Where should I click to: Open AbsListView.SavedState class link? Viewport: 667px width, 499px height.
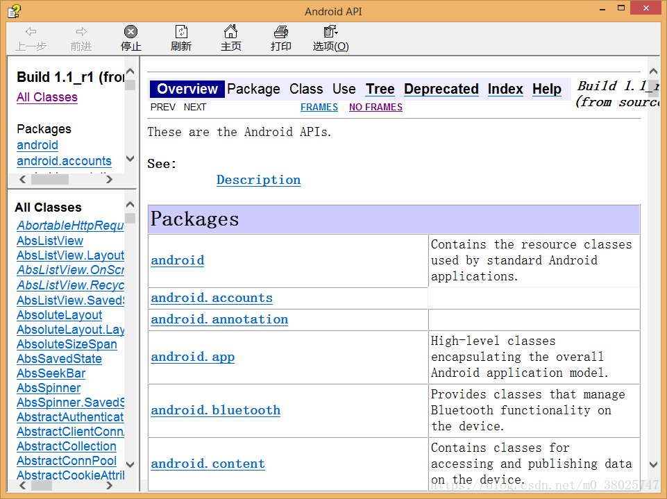point(70,301)
